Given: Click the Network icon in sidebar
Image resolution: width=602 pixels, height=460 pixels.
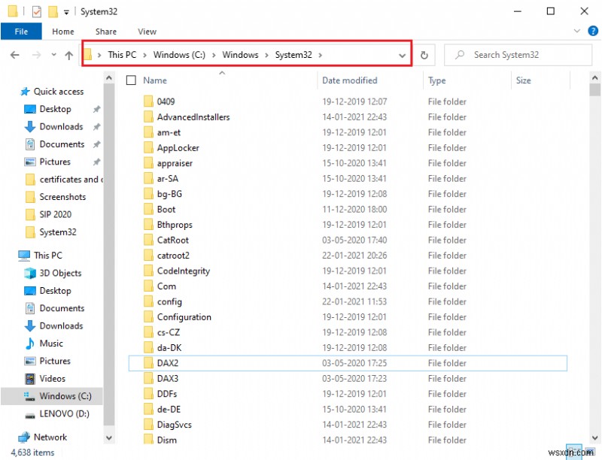Looking at the screenshot, I should tap(24, 437).
